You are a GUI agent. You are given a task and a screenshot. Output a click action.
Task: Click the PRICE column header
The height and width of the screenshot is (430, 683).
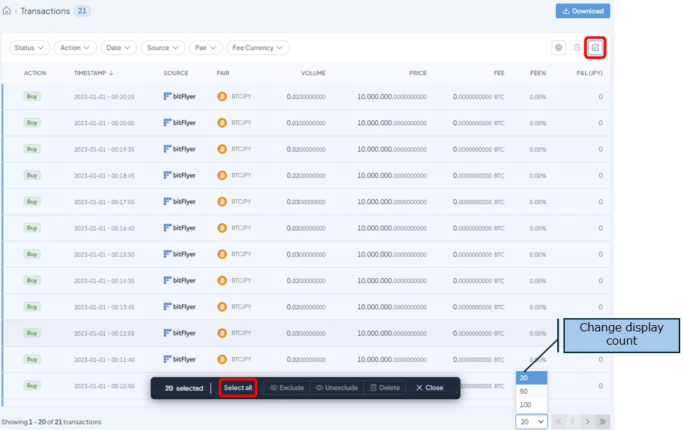click(x=418, y=73)
